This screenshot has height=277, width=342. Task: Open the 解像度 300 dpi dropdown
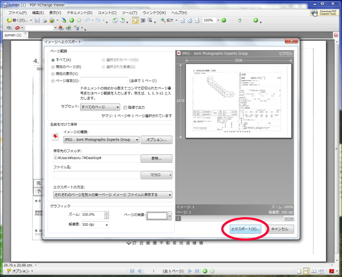pyautogui.click(x=94, y=225)
